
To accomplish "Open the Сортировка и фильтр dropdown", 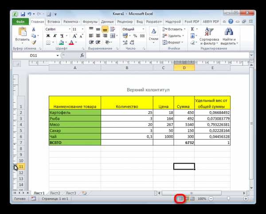I will 209,37.
